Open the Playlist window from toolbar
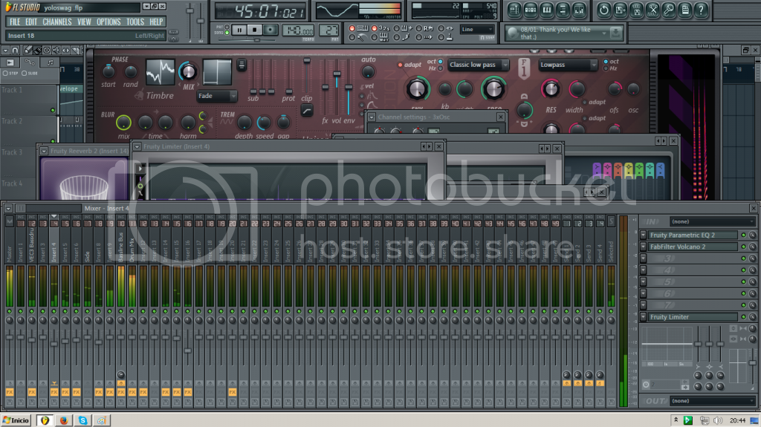The height and width of the screenshot is (427, 761). click(514, 10)
